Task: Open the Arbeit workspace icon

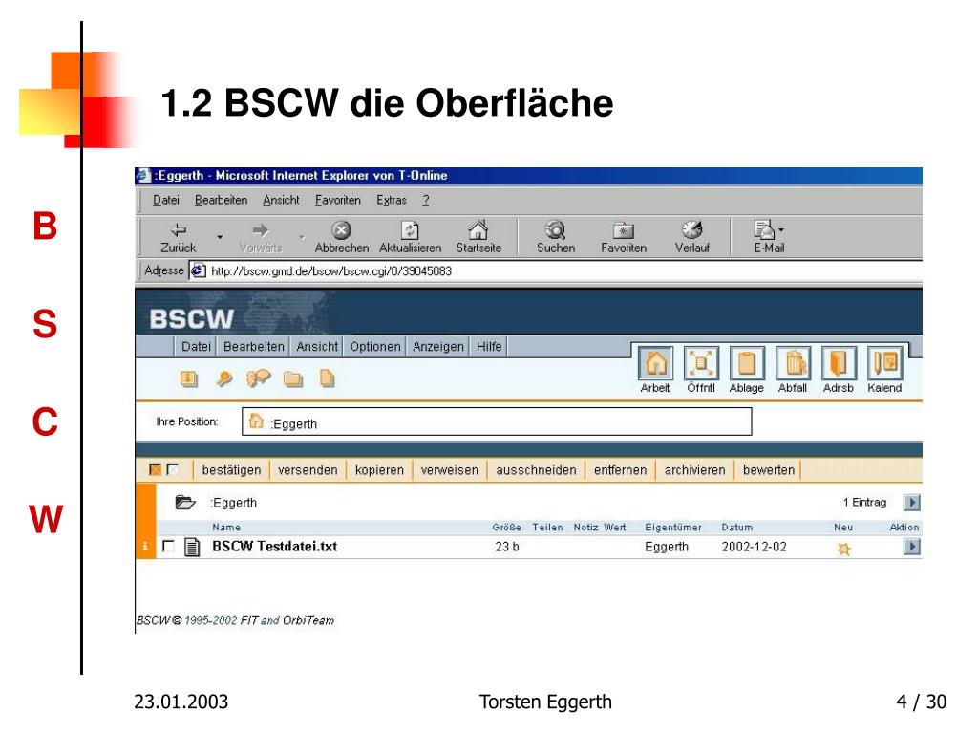Action: pyautogui.click(x=655, y=363)
